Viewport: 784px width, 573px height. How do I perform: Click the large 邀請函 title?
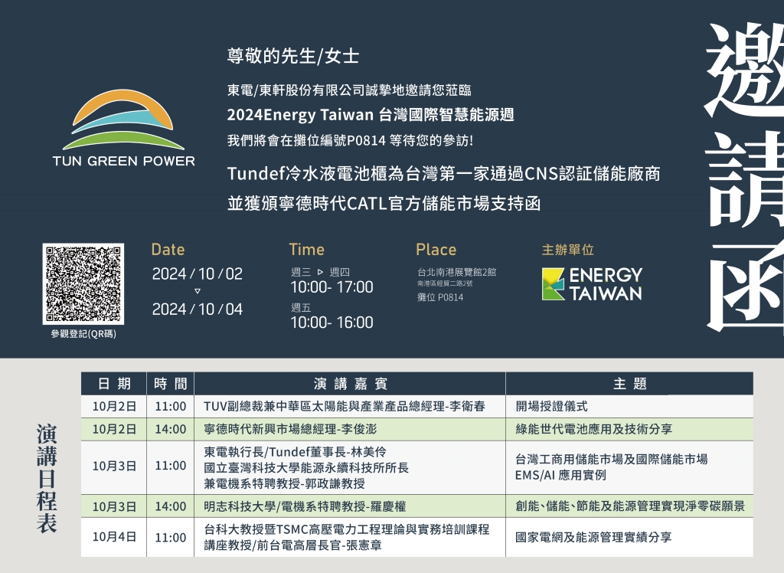(x=744, y=178)
